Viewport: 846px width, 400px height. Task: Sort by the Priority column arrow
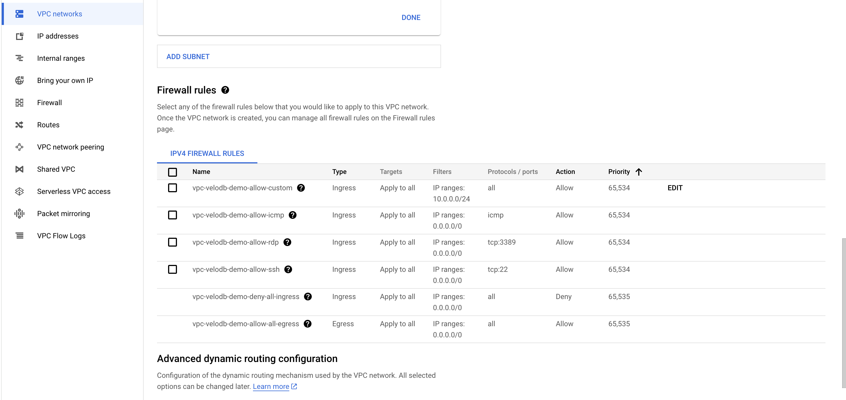(x=639, y=172)
